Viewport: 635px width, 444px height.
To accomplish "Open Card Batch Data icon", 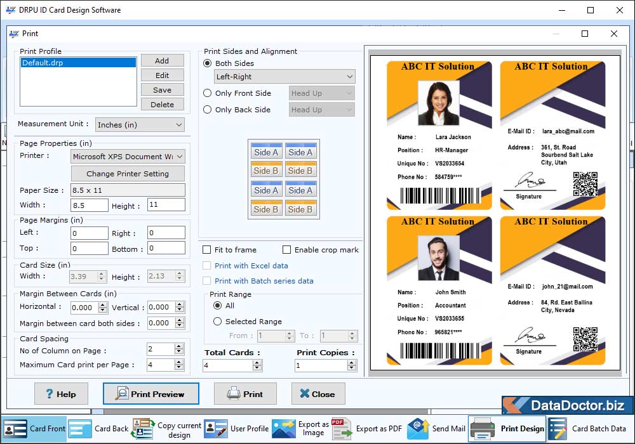I will 558,429.
